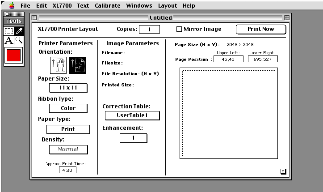Click the Printed Size label
323x192 pixels.
pos(117,85)
